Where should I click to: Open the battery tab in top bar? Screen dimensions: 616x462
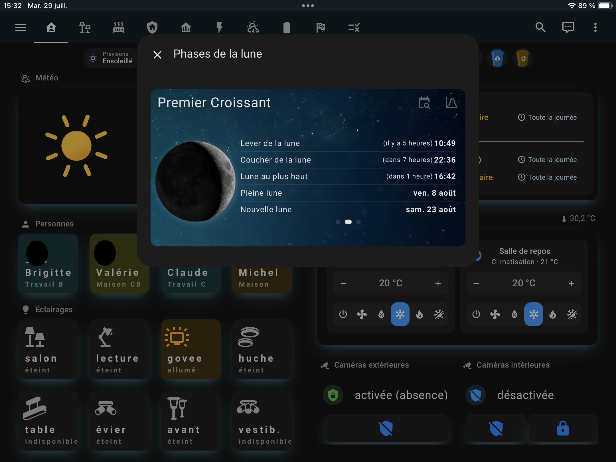[x=287, y=27]
